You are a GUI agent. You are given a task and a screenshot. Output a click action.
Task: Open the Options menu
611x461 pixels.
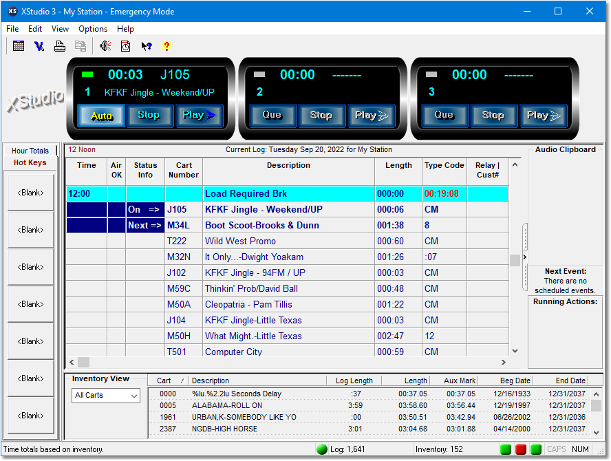(93, 29)
